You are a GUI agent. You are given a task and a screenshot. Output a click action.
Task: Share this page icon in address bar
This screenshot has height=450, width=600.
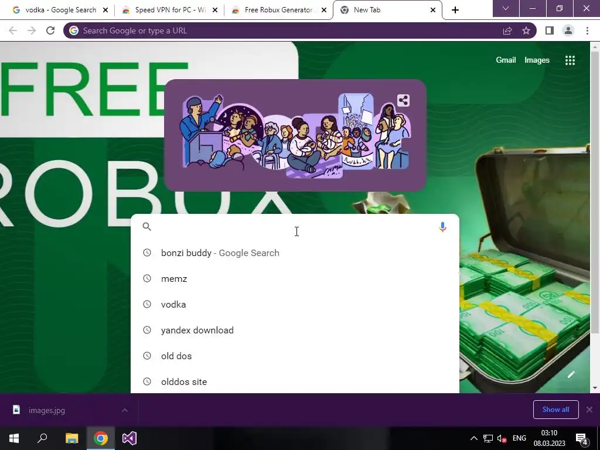coord(507,30)
